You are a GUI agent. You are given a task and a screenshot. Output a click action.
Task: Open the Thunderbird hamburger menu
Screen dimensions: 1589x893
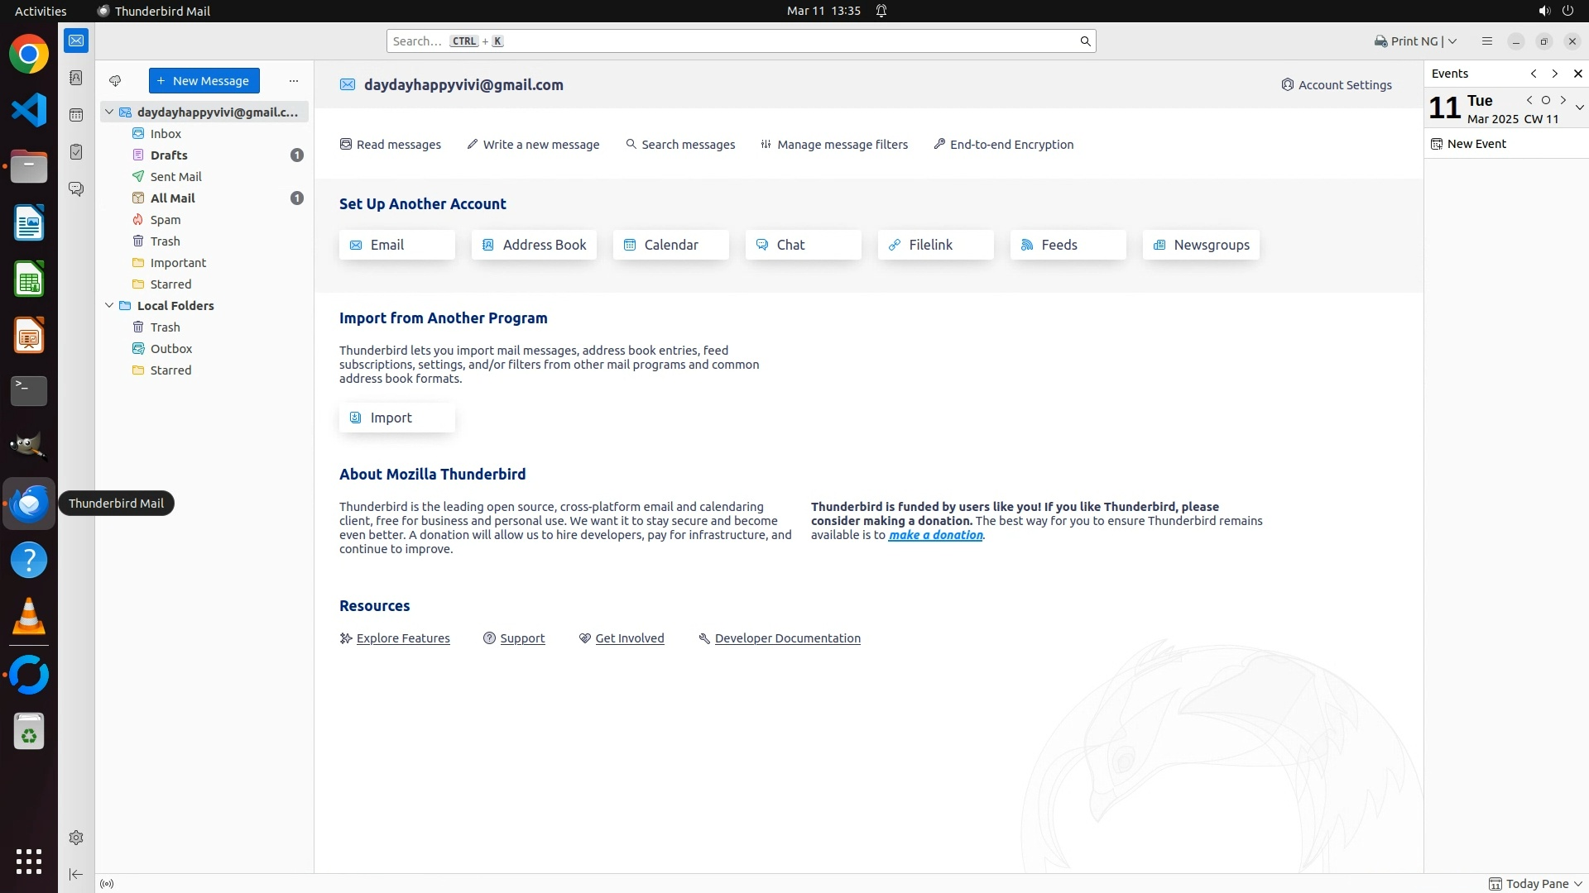1486,41
